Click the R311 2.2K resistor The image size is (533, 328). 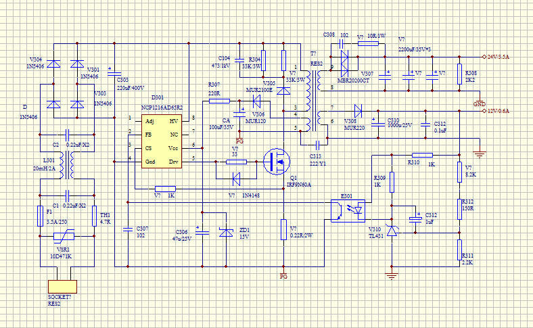pyautogui.click(x=459, y=249)
